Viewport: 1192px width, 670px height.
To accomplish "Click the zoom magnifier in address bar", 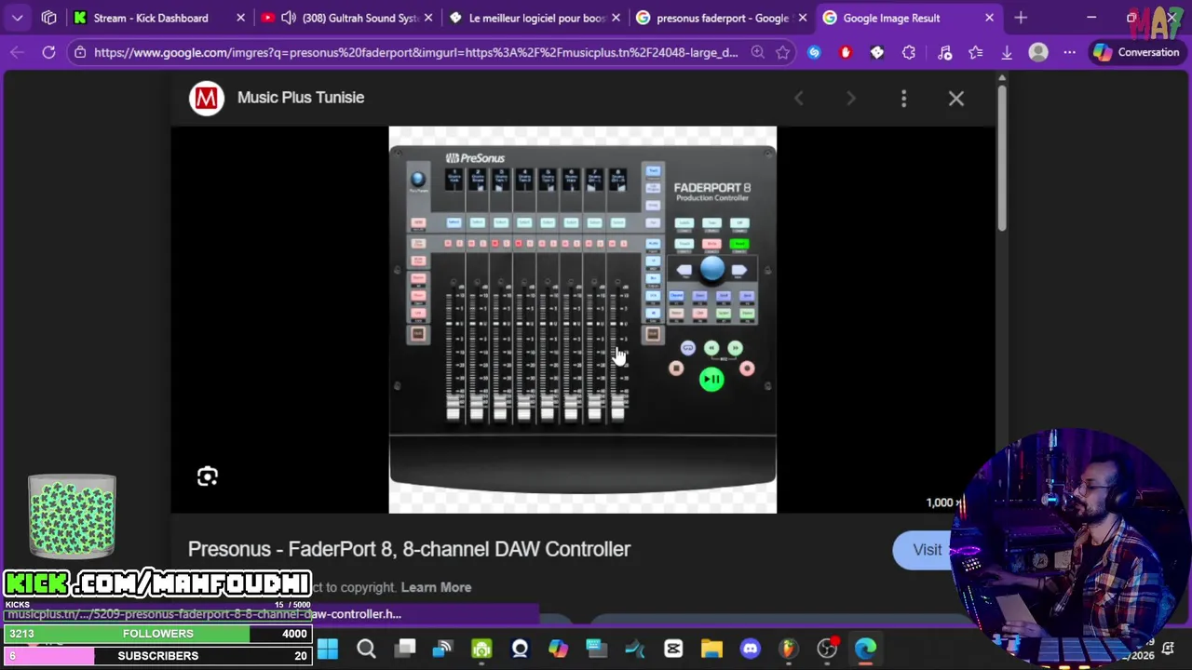I will [x=757, y=52].
